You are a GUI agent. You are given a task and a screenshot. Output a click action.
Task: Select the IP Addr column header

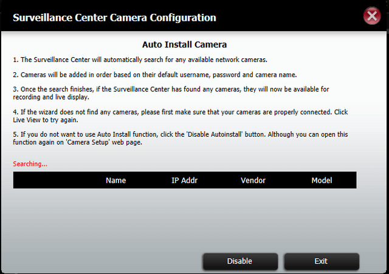(x=185, y=180)
